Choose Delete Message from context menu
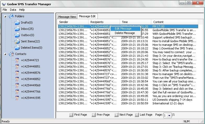 [126, 33]
